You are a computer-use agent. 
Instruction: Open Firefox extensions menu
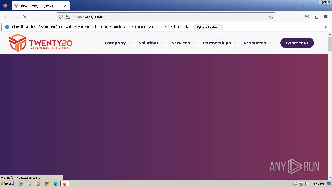[x=316, y=17]
